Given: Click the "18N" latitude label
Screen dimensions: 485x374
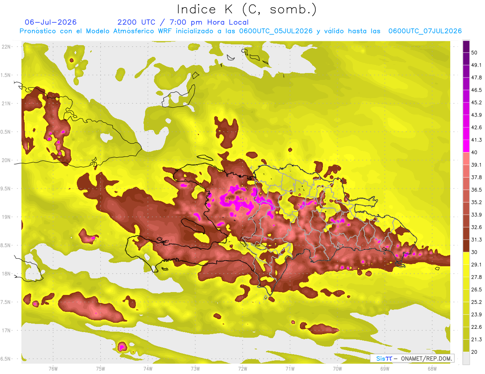Looking at the screenshot, I should [x=7, y=274].
